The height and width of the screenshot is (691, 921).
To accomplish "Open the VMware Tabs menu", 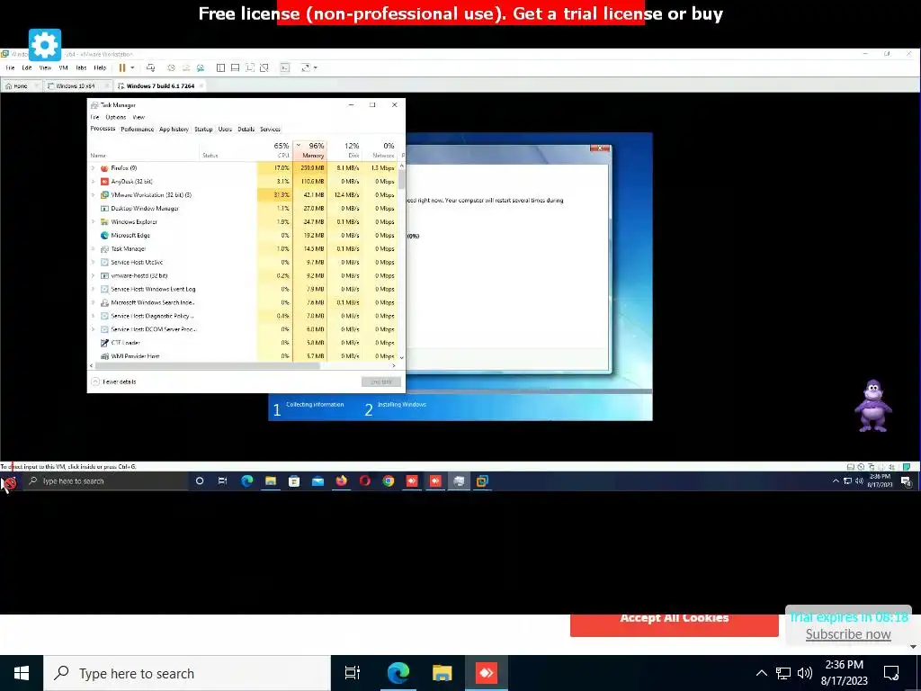I will tap(81, 68).
